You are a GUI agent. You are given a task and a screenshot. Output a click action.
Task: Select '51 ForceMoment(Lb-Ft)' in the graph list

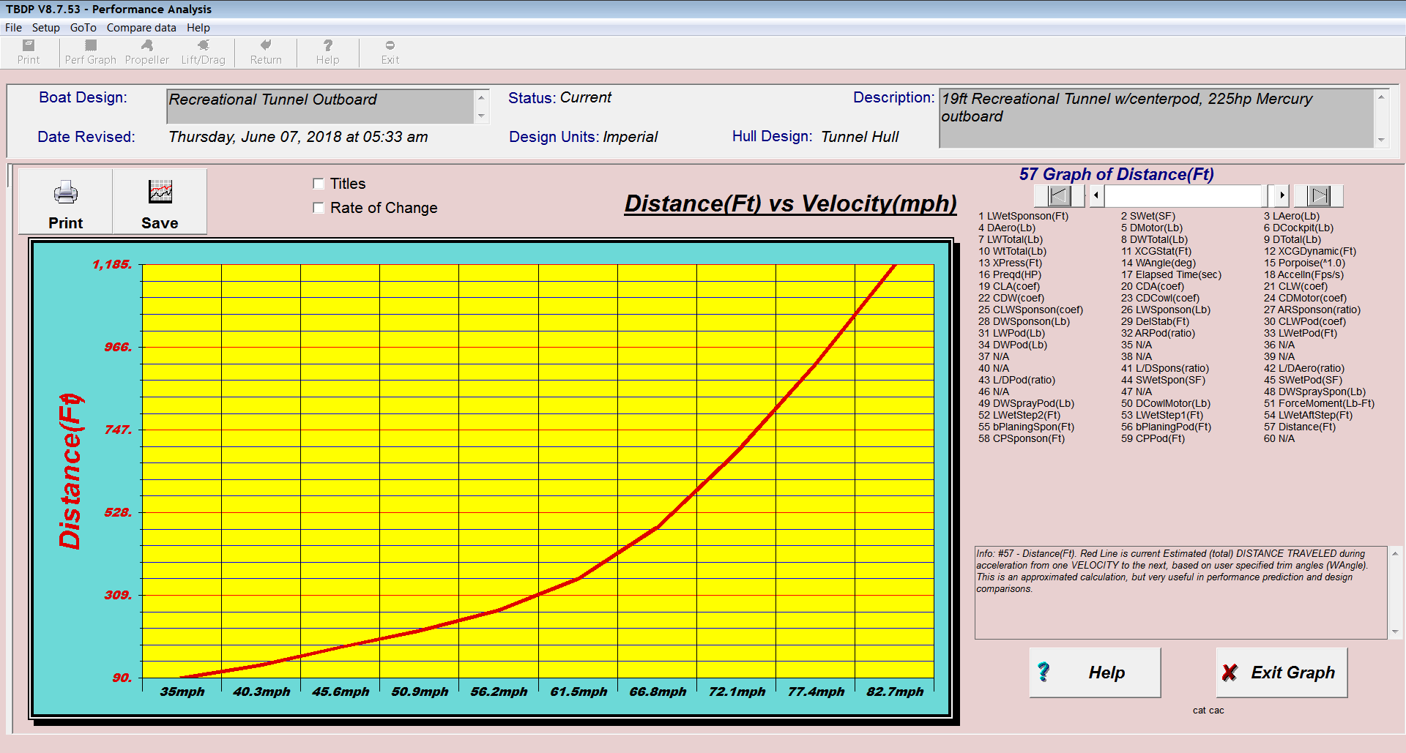(1319, 403)
